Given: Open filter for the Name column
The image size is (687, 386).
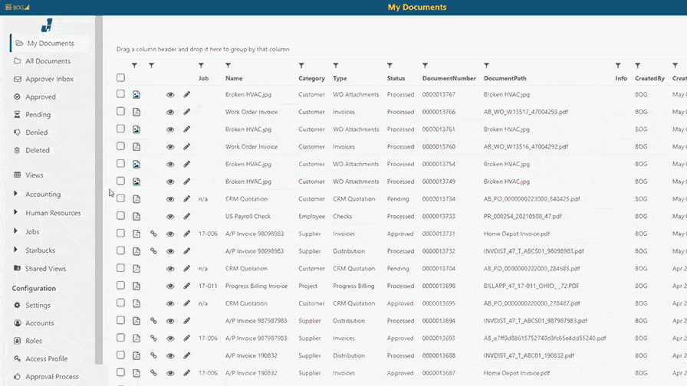Looking at the screenshot, I should 228,66.
